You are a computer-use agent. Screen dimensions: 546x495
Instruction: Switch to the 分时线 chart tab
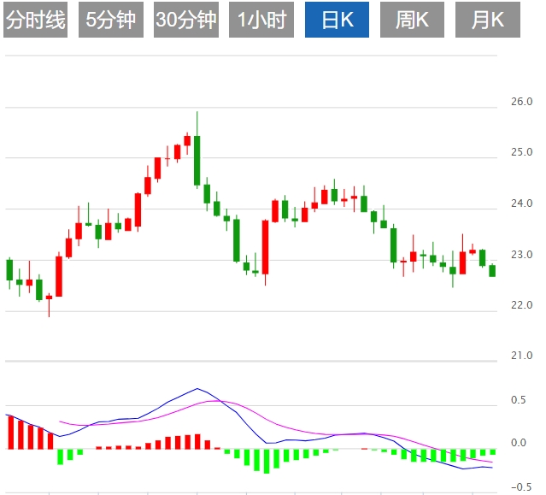tap(36, 20)
